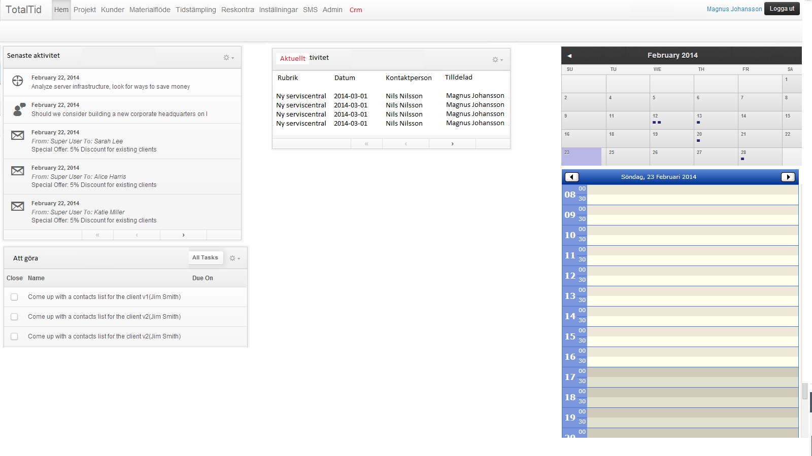Go to next day in day scheduler
The width and height of the screenshot is (812, 456).
[x=788, y=177]
